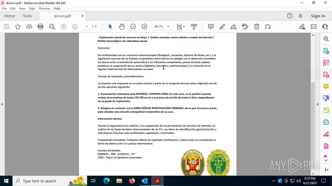Screen dimensions: 332x186
Task: Print the document
Action: pos(40,27)
